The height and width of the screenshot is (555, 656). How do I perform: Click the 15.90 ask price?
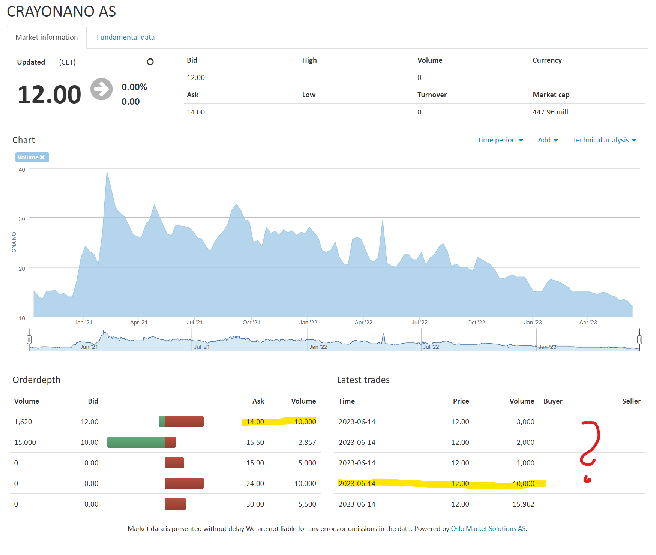tap(255, 463)
